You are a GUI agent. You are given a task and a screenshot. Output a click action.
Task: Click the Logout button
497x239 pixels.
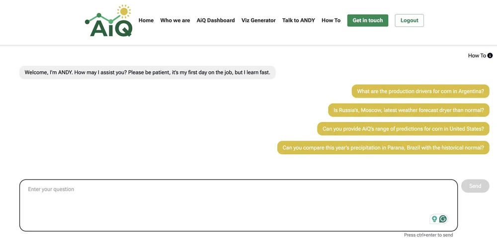point(409,20)
